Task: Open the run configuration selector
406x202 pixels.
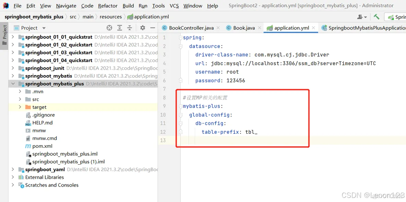Action: [395, 17]
